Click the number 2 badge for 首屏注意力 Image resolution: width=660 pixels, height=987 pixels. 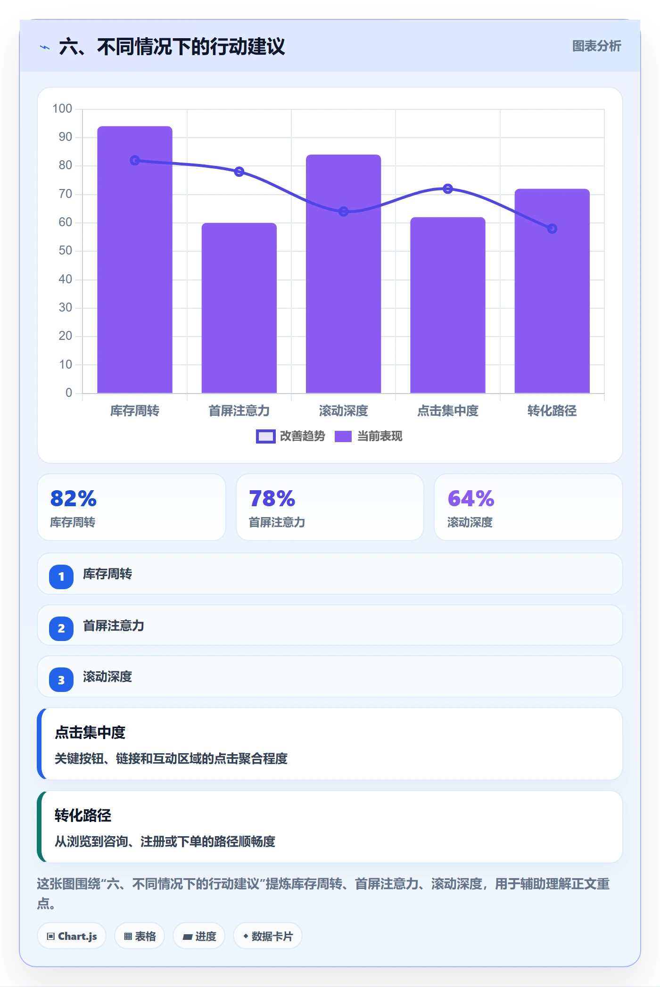pyautogui.click(x=61, y=628)
